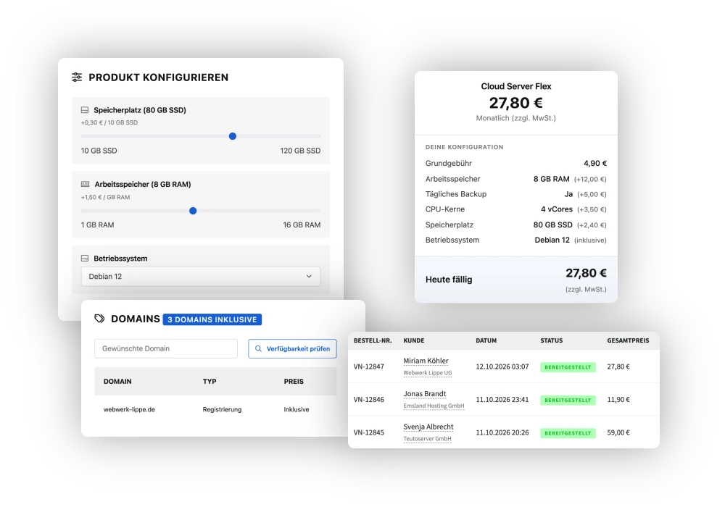
Task: Click the Bereitgestellt status of order VN-12845
Action: 568,433
